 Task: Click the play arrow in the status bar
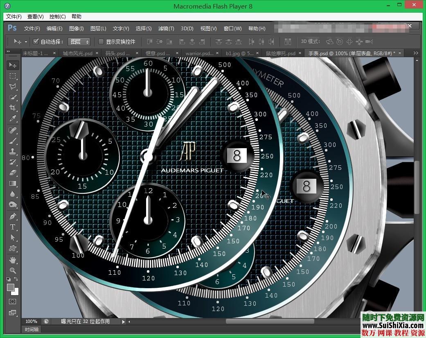coord(123,321)
